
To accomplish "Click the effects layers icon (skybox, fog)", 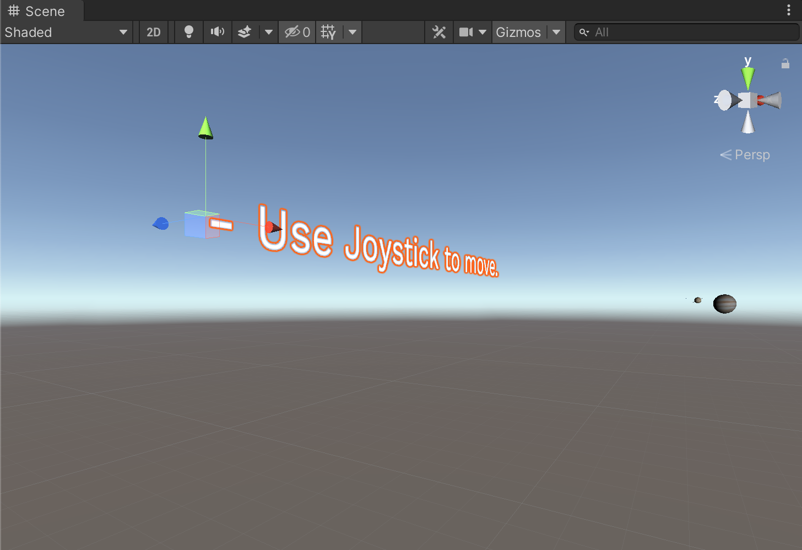I will click(x=245, y=32).
